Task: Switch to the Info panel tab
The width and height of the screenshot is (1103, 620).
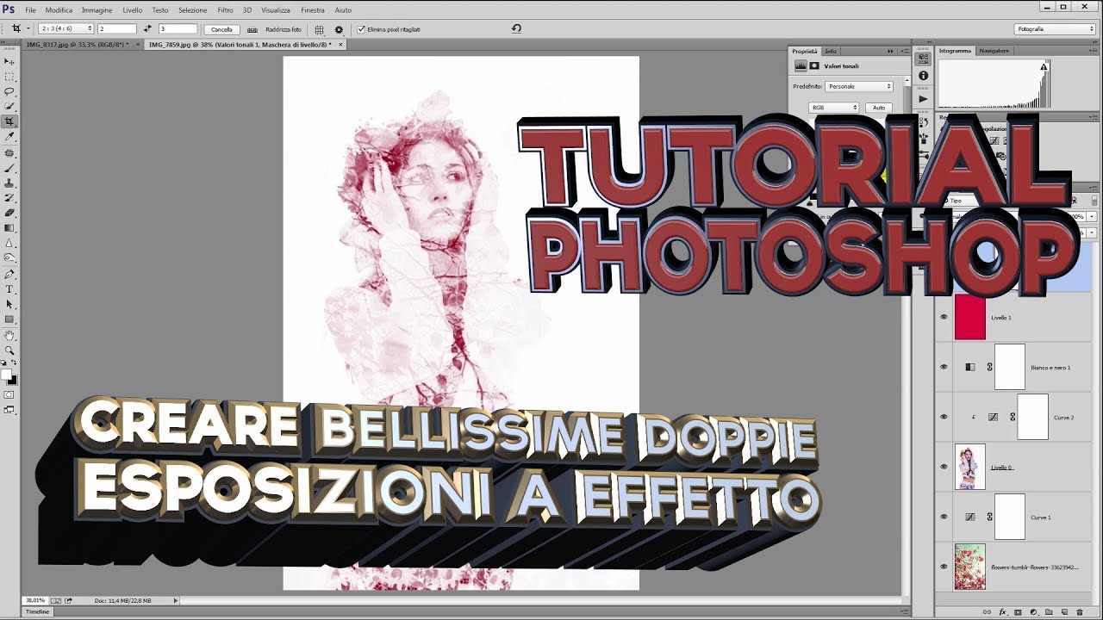Action: [x=831, y=51]
